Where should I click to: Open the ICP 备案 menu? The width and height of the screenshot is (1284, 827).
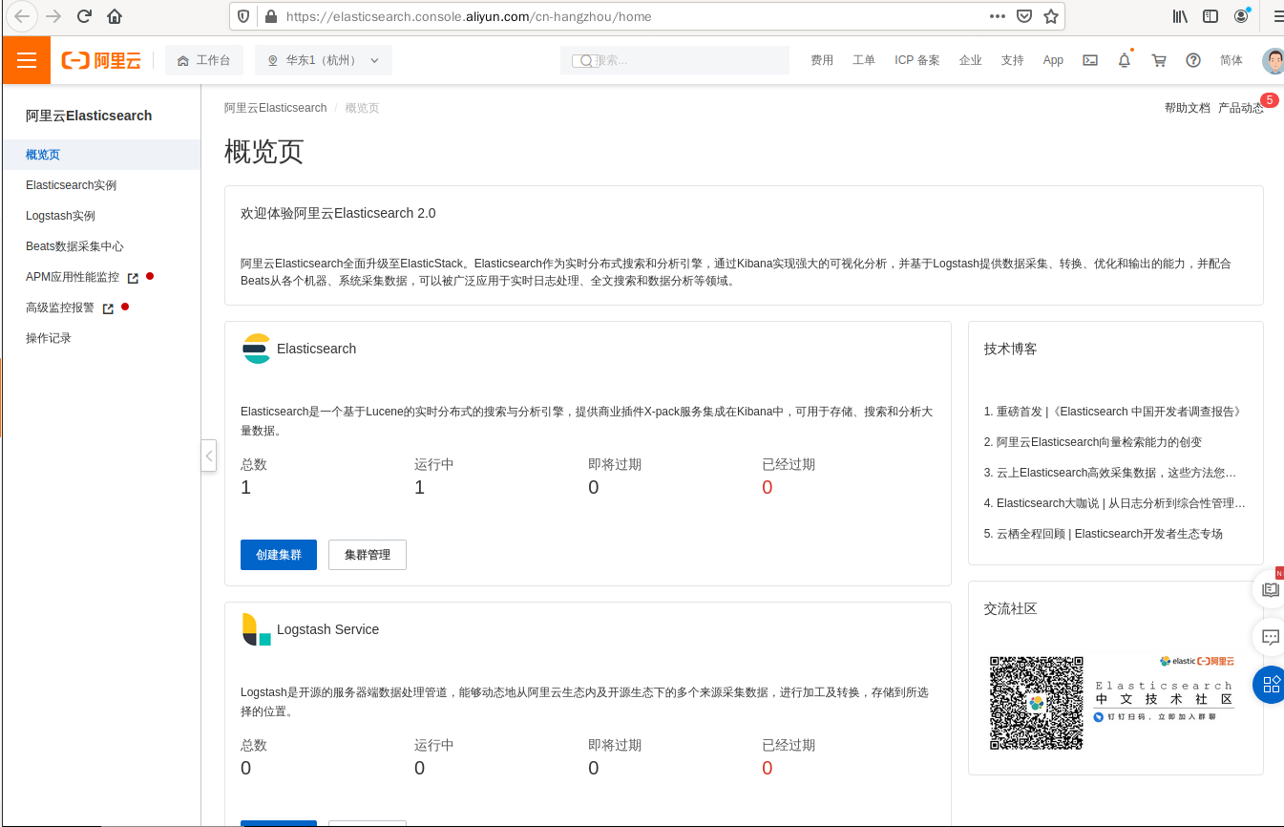click(x=917, y=60)
